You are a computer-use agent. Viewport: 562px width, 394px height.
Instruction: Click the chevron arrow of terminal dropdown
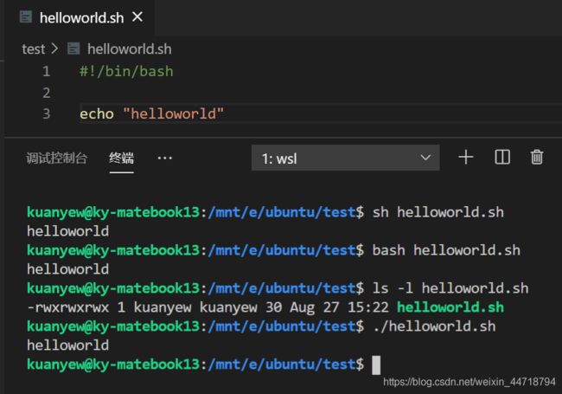click(425, 158)
